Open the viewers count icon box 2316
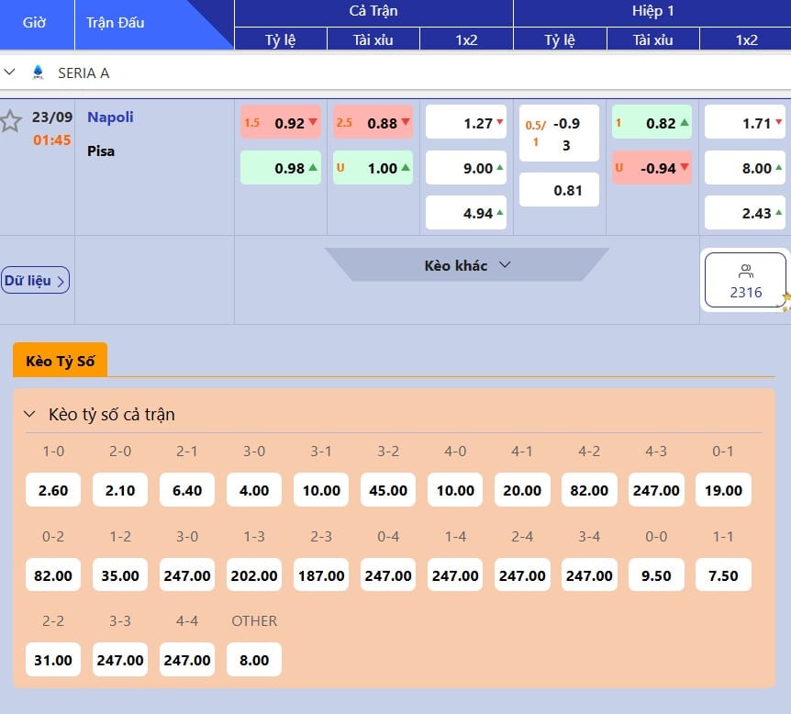 coord(745,281)
